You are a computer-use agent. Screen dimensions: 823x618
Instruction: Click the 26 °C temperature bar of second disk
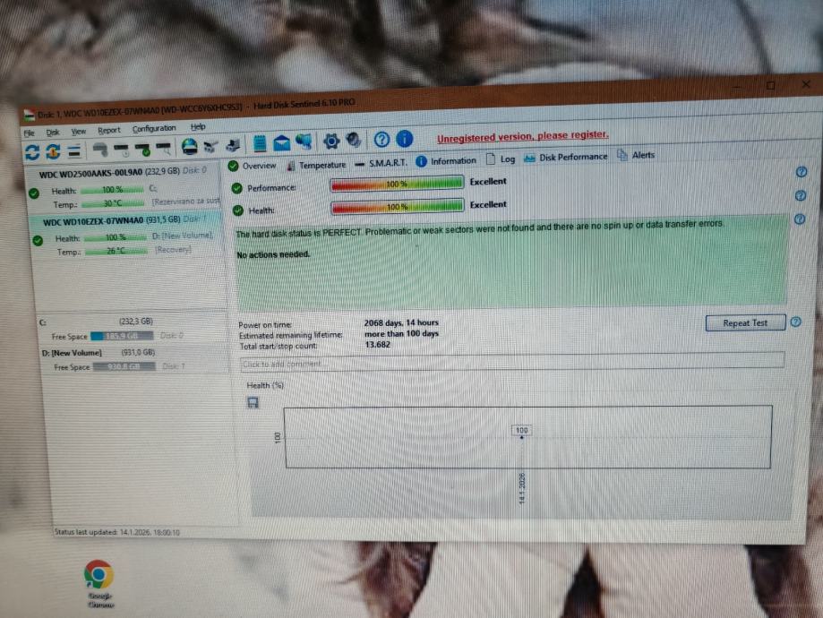click(x=116, y=251)
